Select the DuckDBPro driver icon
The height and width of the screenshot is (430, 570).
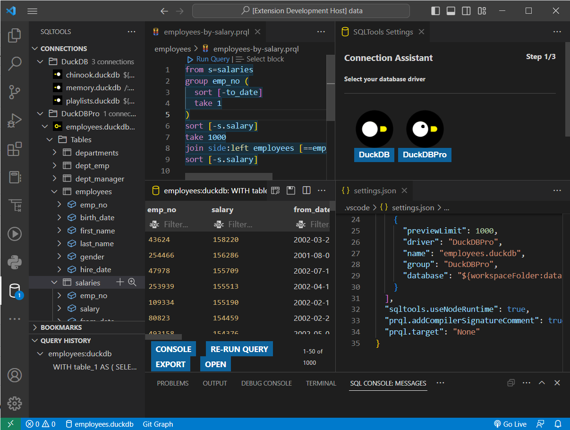point(424,129)
